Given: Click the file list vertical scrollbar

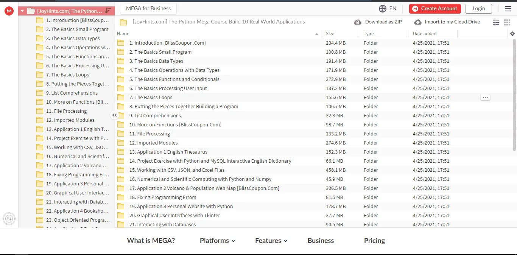Looking at the screenshot, I should [x=514, y=95].
